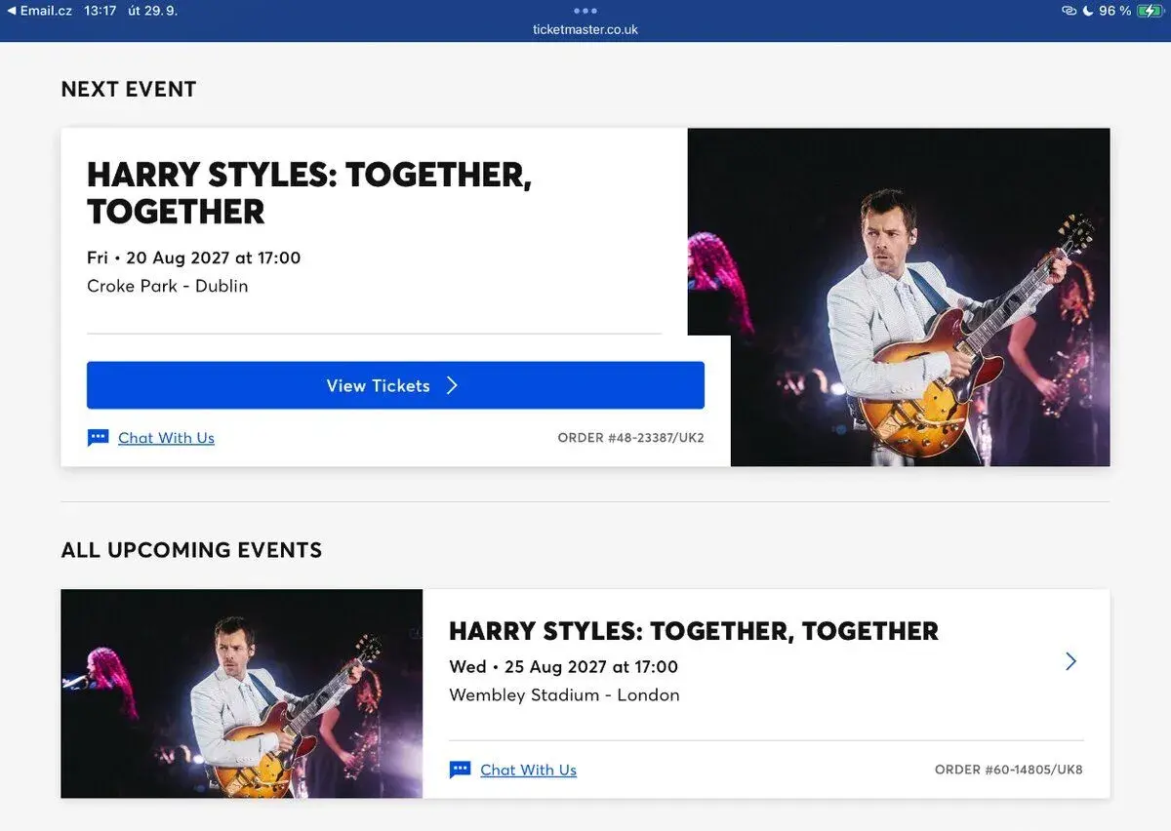Tap the 13:17 clock in status bar
Viewport: 1171px width, 831px height.
(101, 11)
